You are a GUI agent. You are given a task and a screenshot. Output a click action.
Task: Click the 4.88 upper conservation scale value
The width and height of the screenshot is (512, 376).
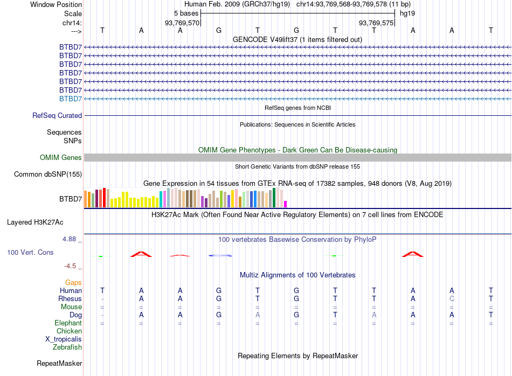(x=69, y=239)
